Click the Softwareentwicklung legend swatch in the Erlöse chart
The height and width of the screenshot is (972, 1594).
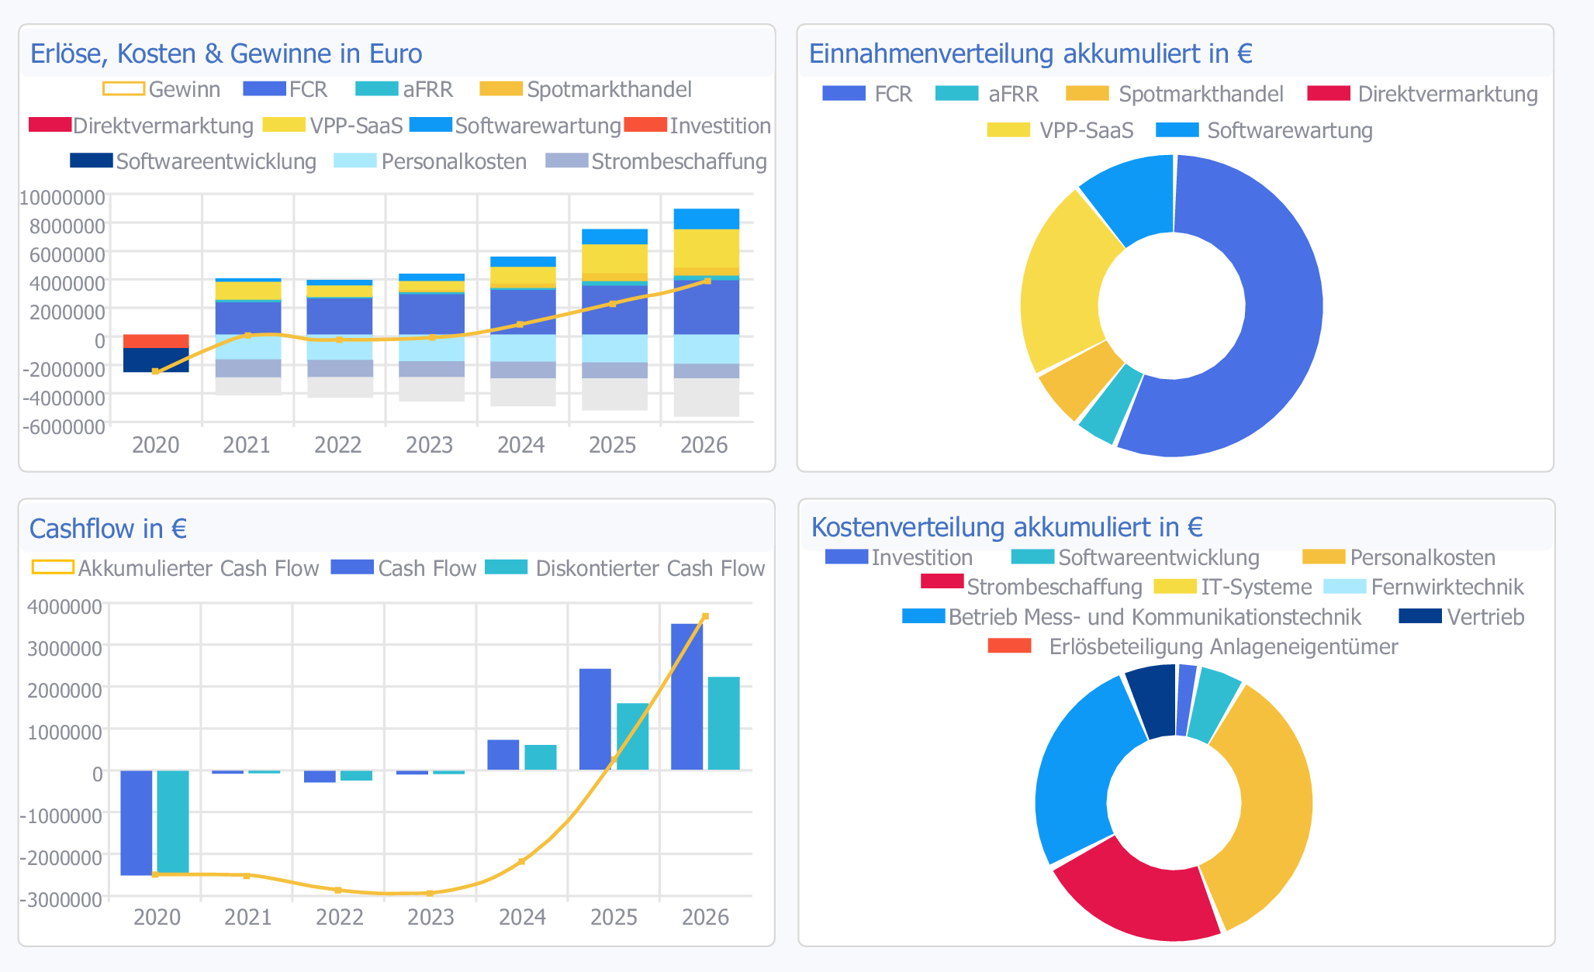click(x=92, y=161)
